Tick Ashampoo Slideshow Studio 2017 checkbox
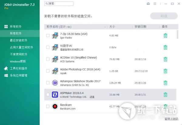 pos(48,83)
